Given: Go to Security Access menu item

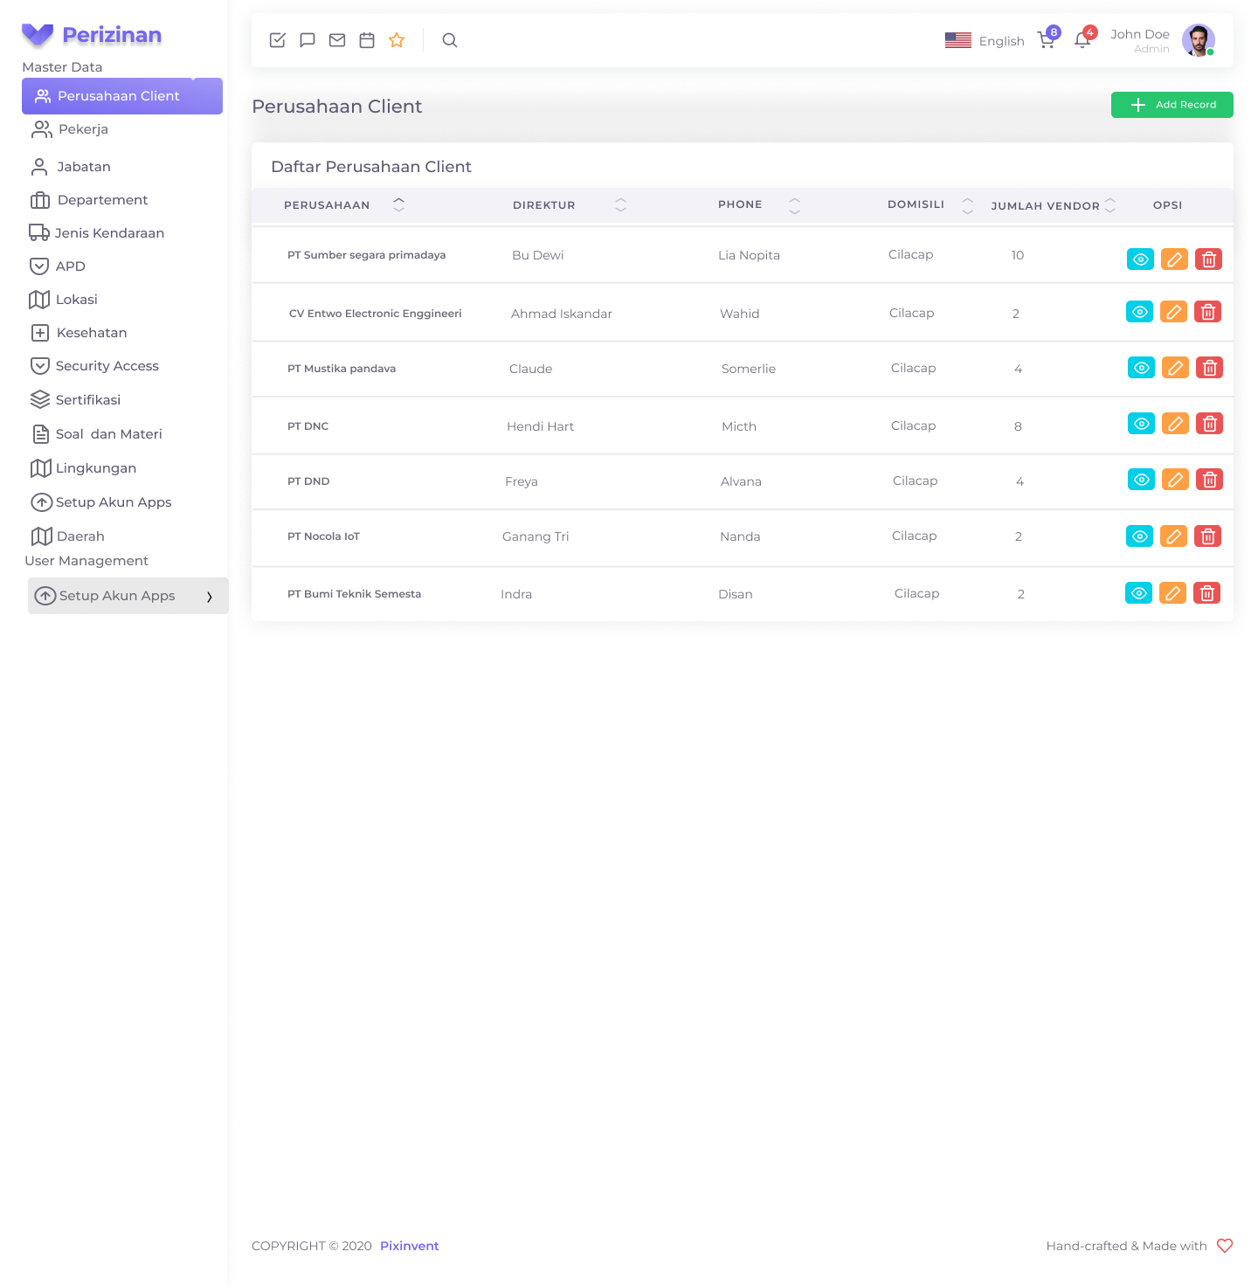Looking at the screenshot, I should [107, 366].
